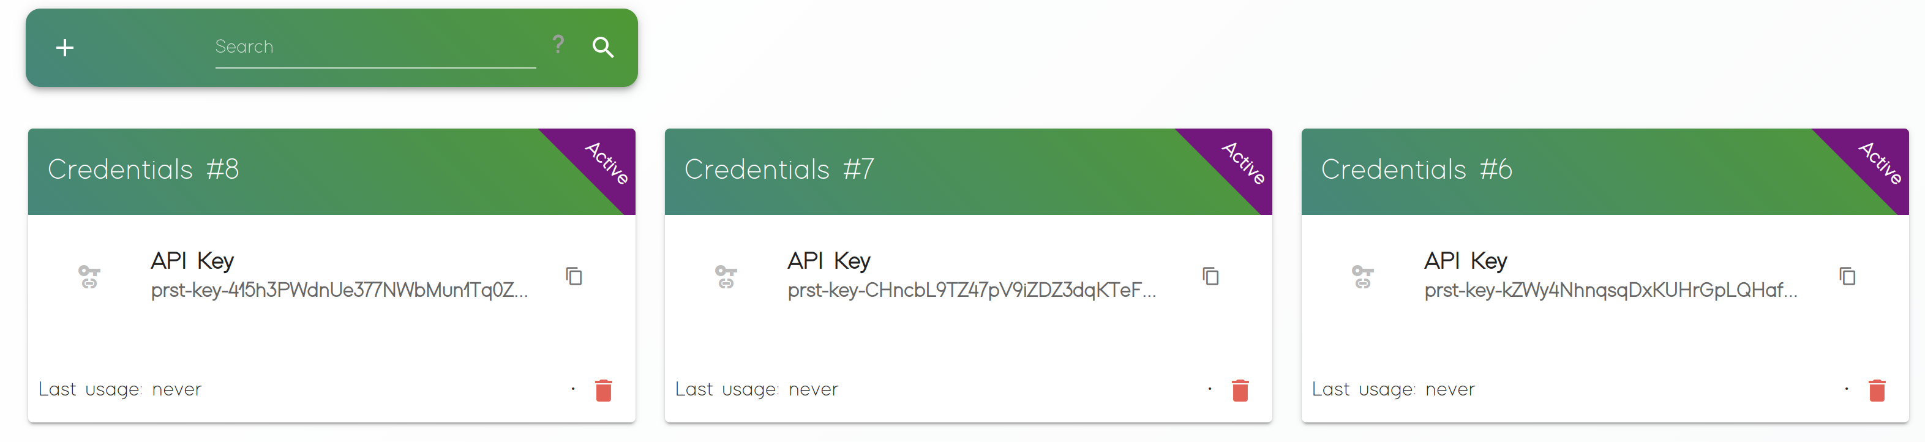Screen dimensions: 1925x442
Task: Click the API key text starting prst-key-CHncbL
Action: tap(972, 290)
